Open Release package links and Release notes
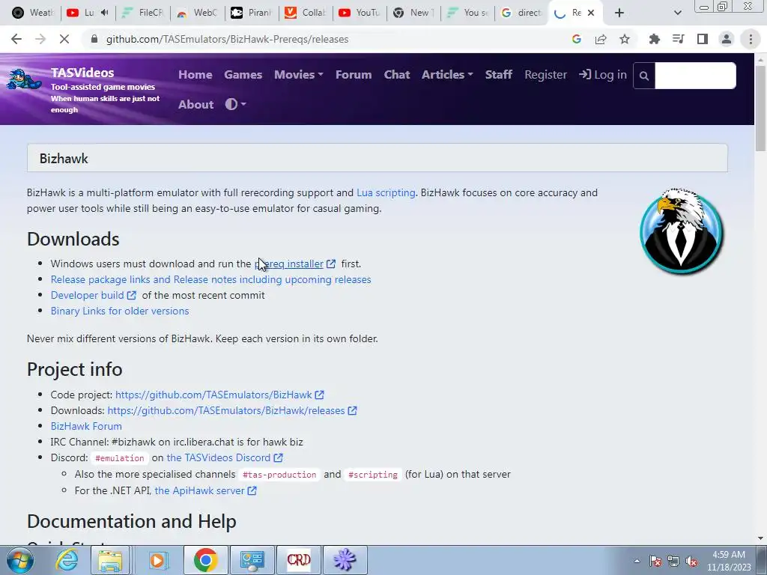This screenshot has height=575, width=767. coord(210,279)
